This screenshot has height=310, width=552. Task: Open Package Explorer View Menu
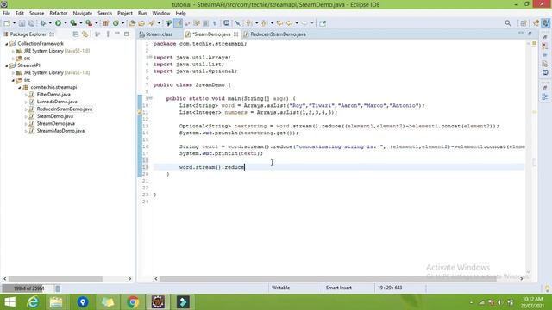click(108, 34)
